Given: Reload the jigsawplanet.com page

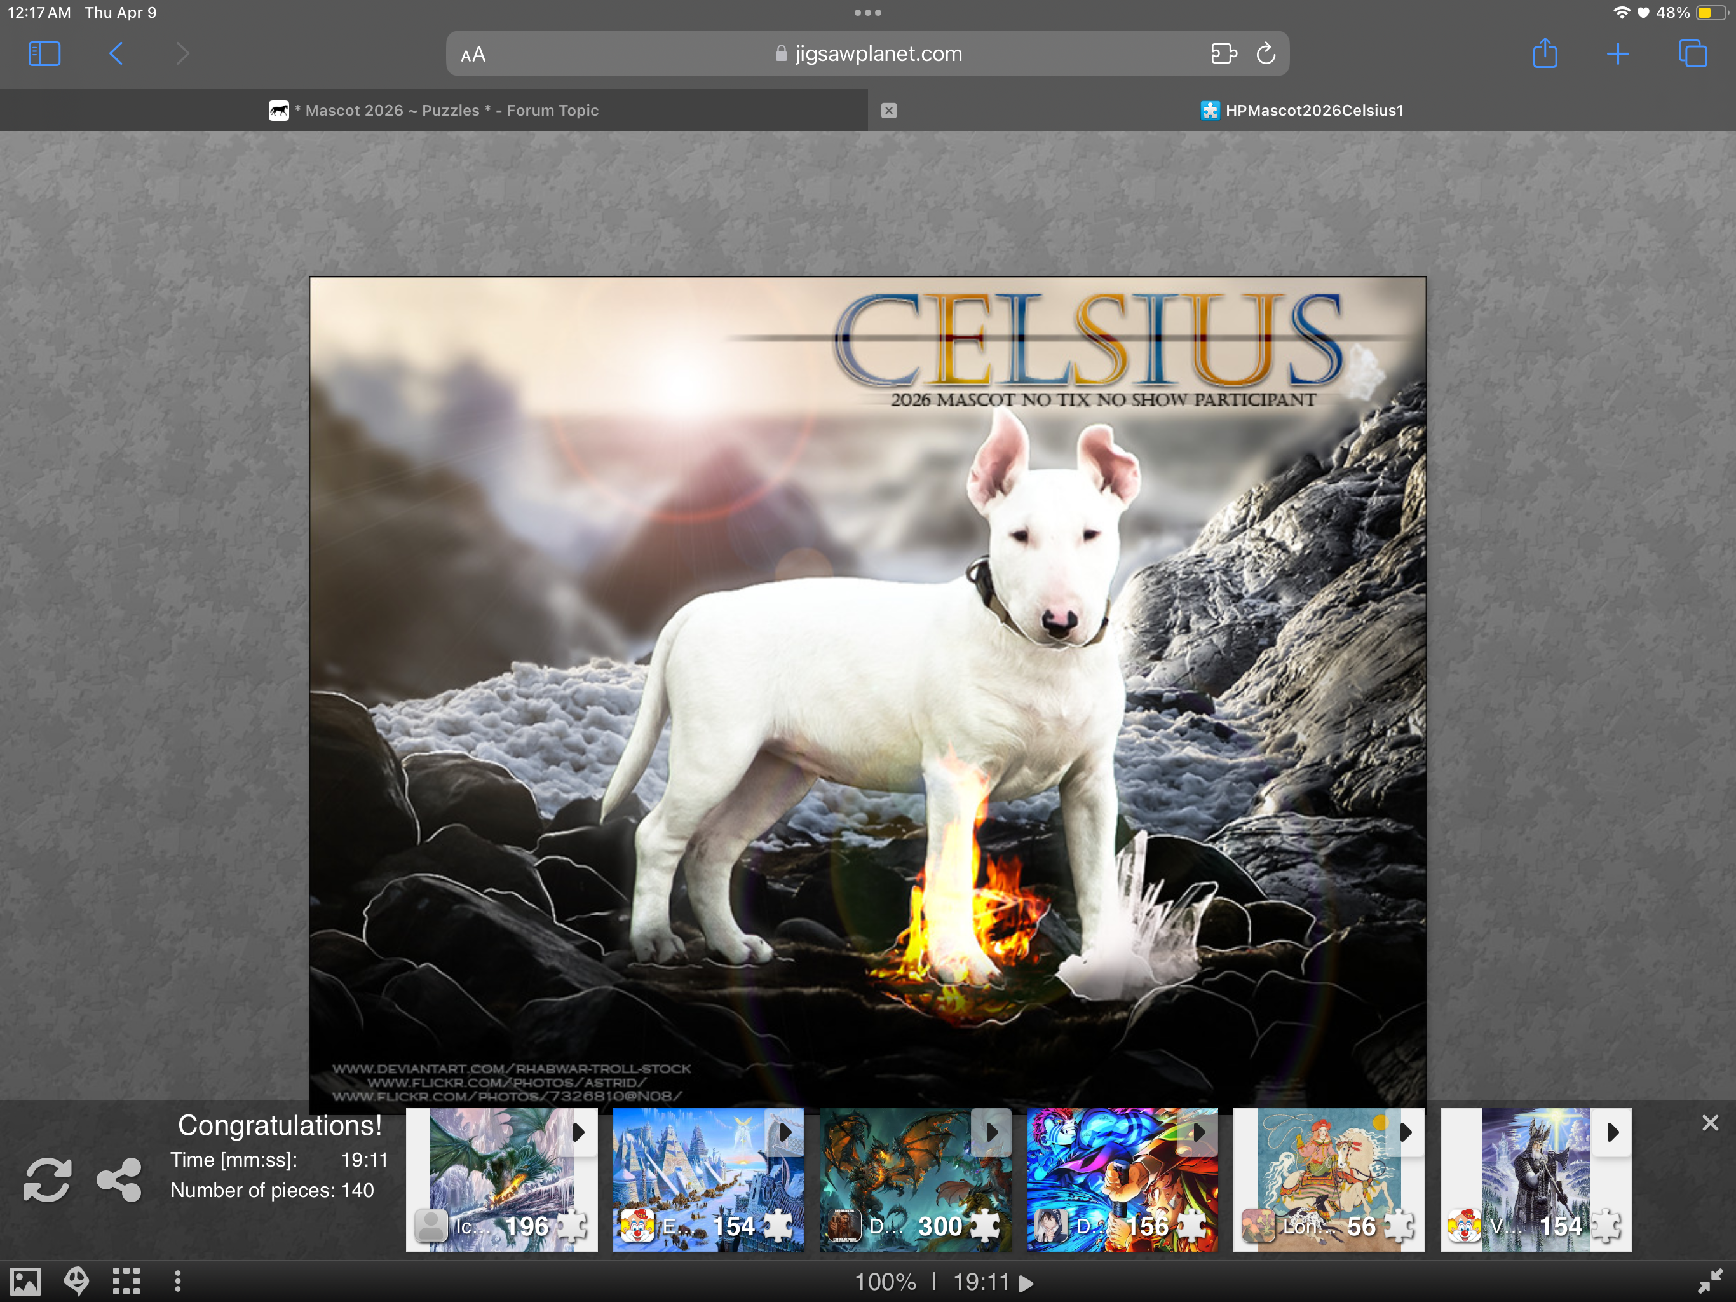Looking at the screenshot, I should [1265, 54].
